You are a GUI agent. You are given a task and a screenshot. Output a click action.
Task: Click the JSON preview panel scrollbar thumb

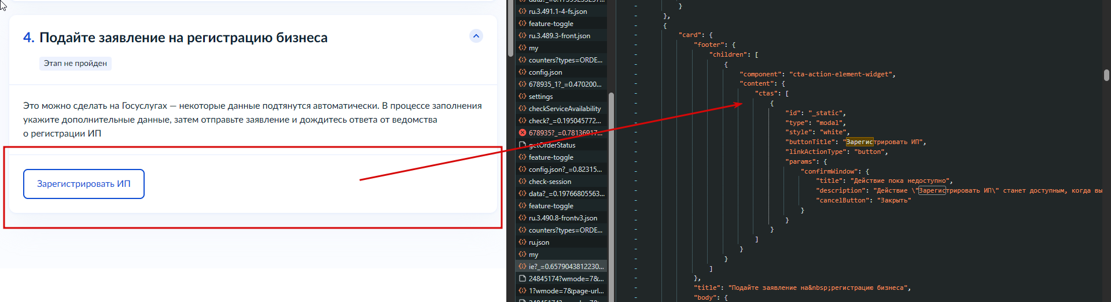[1106, 75]
